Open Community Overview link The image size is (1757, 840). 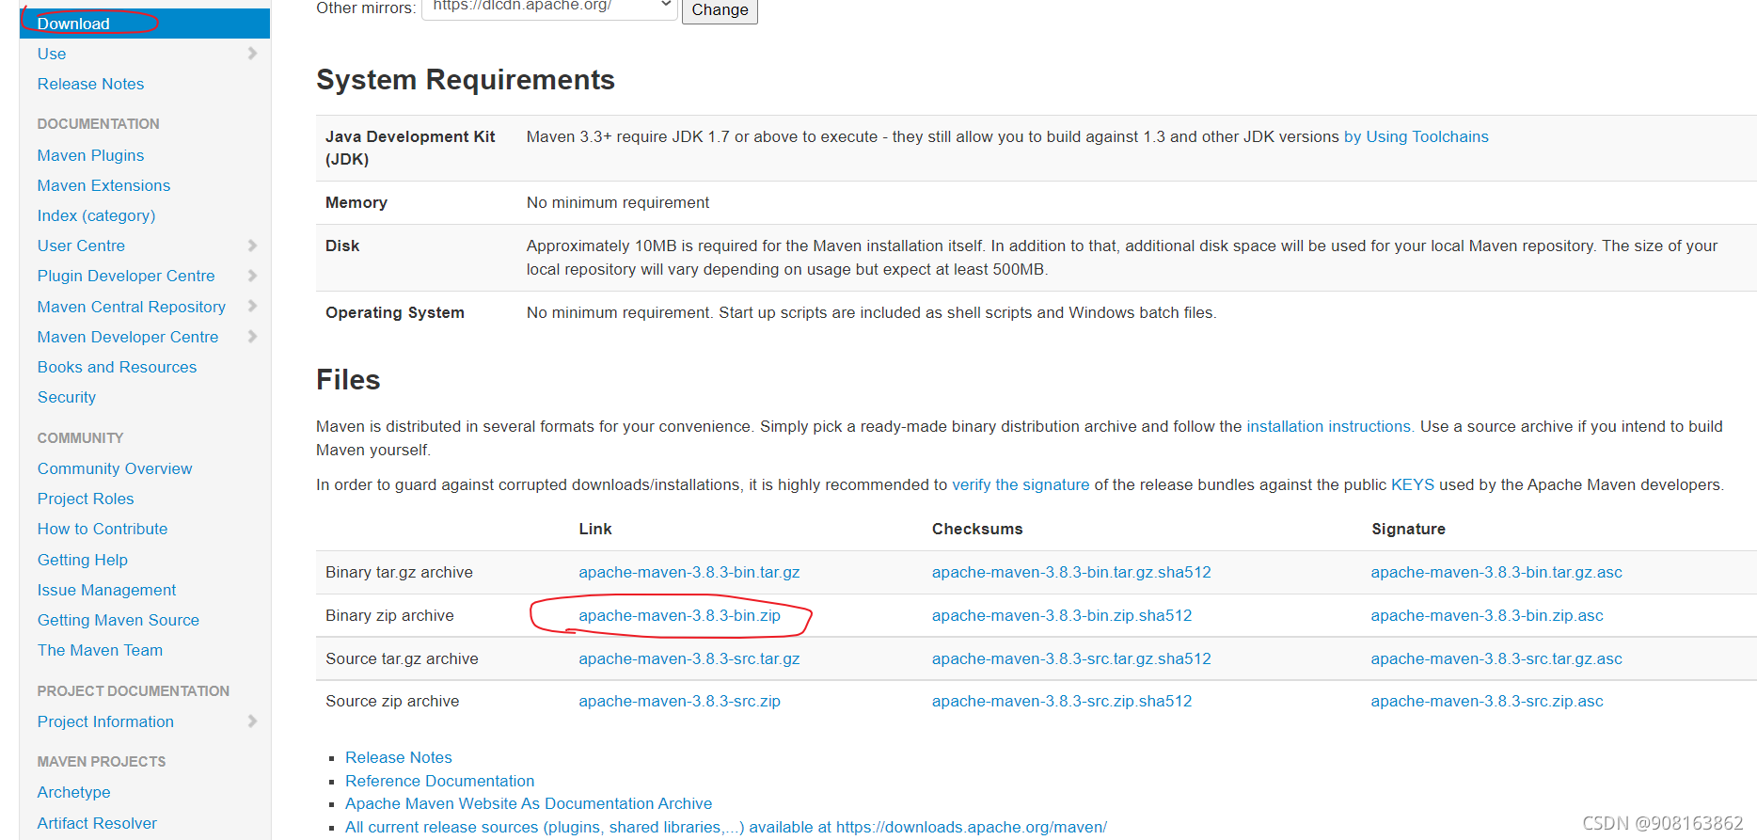(x=115, y=468)
